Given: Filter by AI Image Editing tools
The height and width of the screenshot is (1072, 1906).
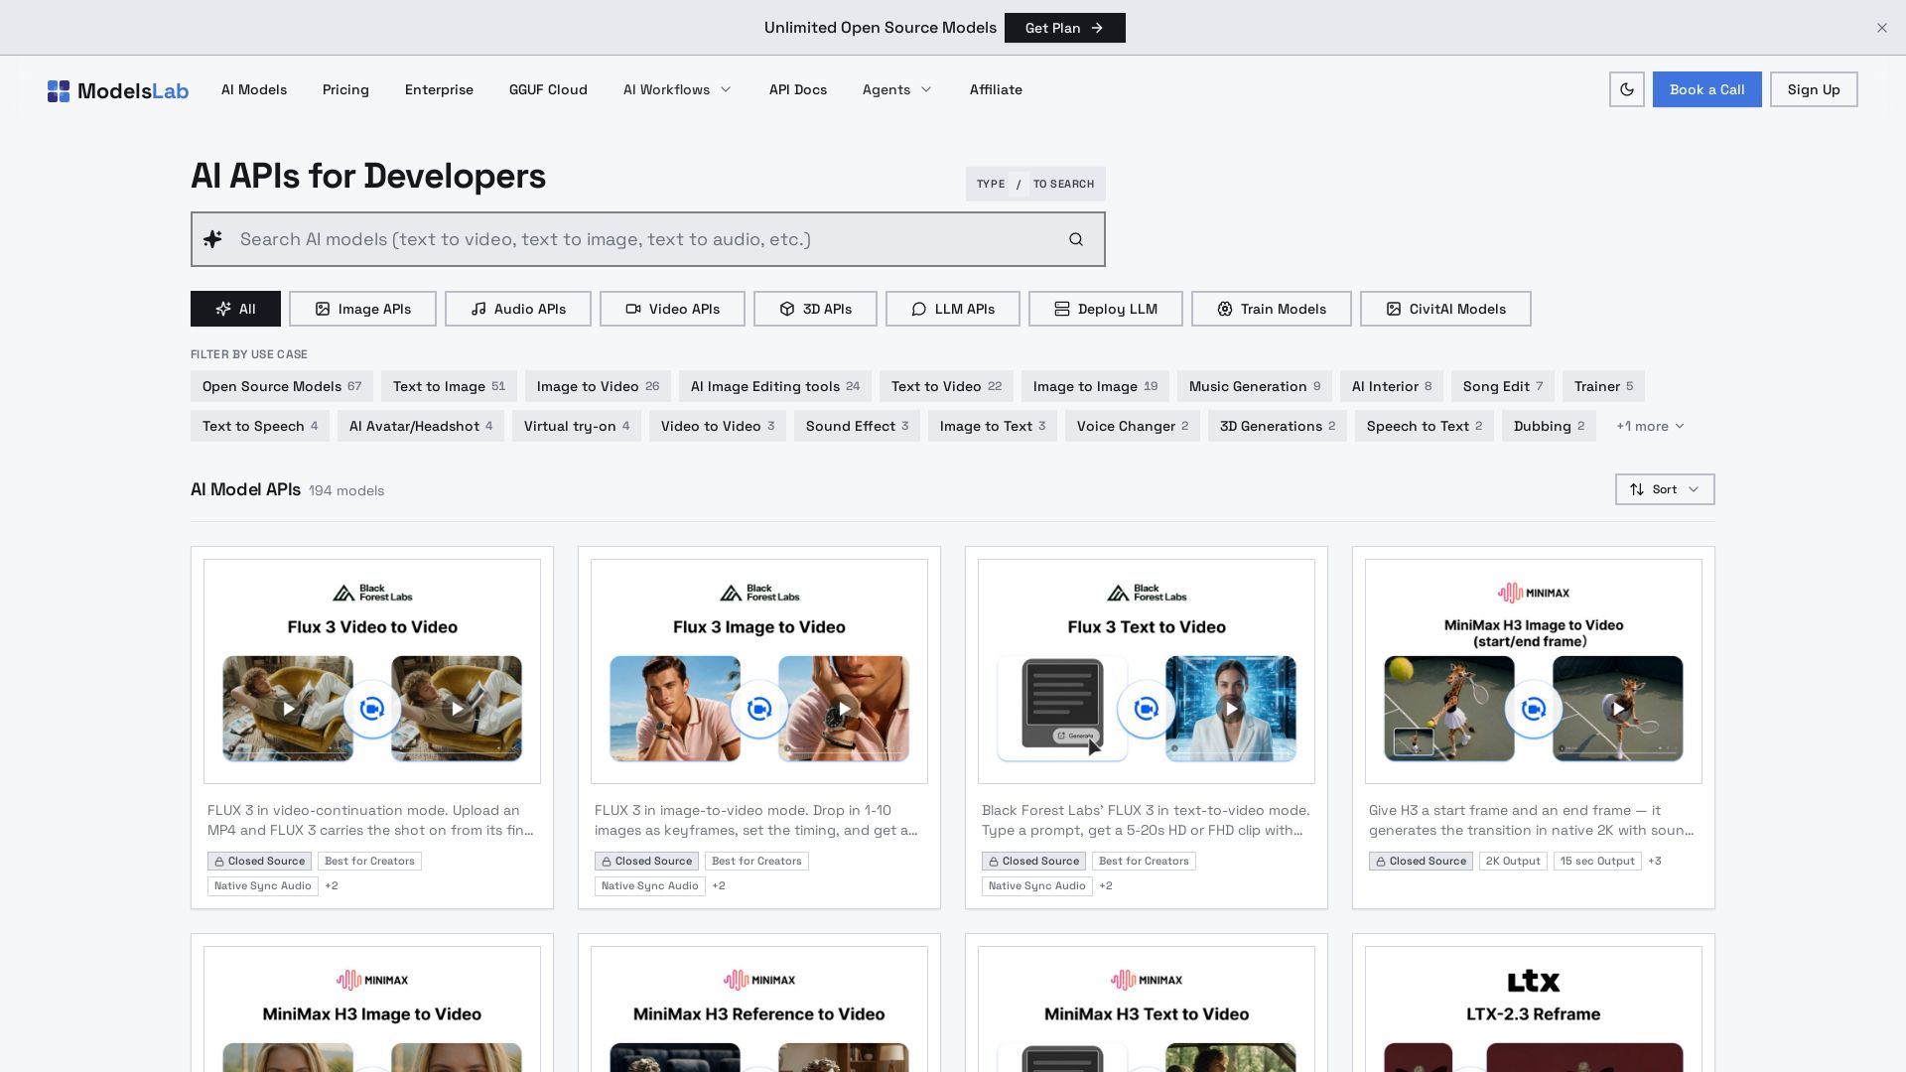Looking at the screenshot, I should [x=775, y=386].
